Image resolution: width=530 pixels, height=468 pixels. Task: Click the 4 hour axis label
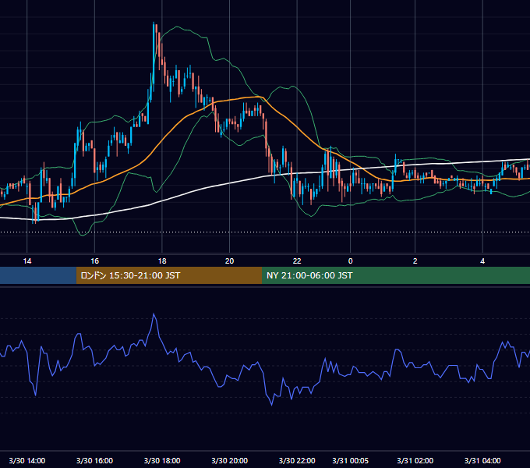[x=482, y=261]
